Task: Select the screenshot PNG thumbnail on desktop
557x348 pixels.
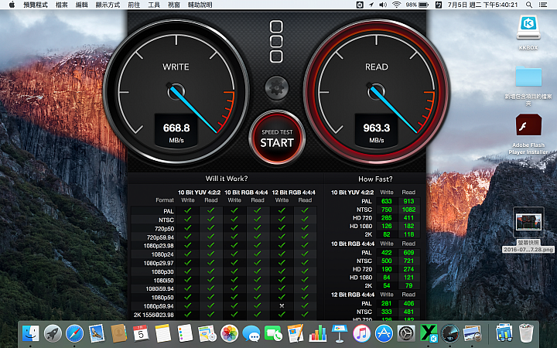Action: 528,222
